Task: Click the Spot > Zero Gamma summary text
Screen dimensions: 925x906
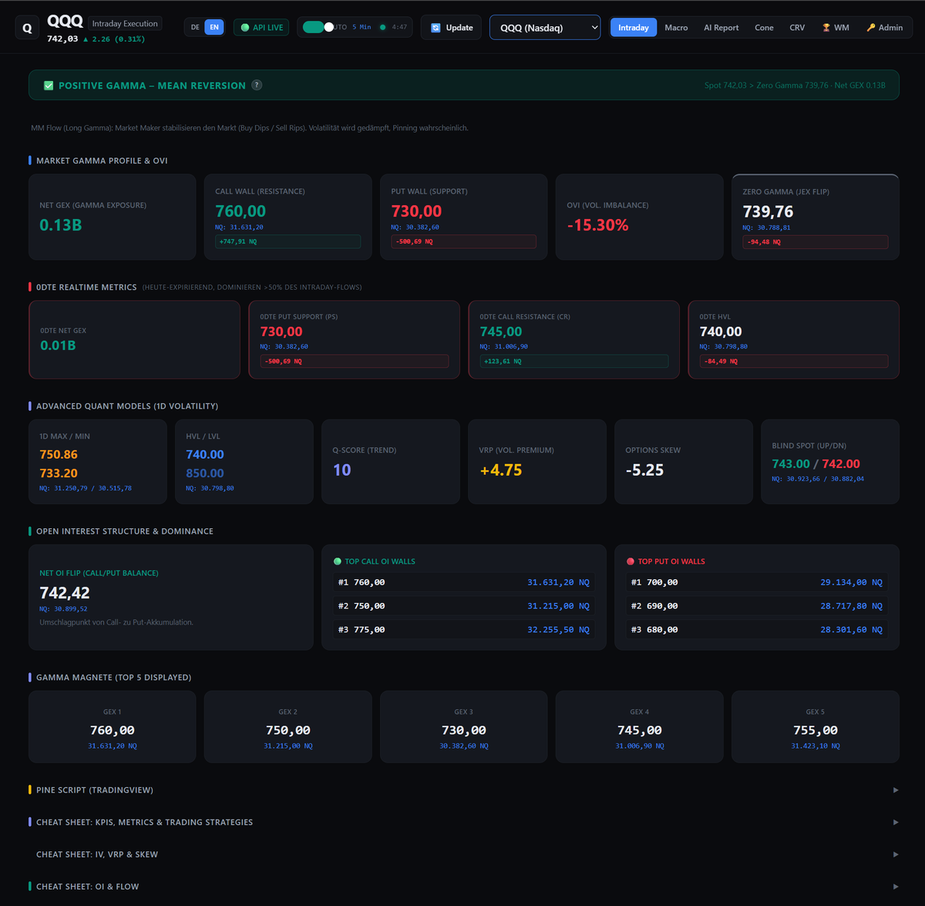Action: (x=795, y=85)
